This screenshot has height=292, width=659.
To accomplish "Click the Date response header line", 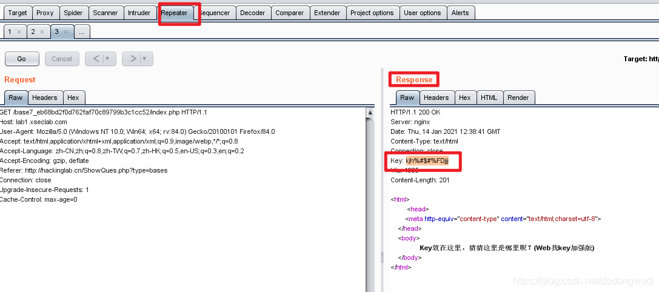I will pos(446,131).
